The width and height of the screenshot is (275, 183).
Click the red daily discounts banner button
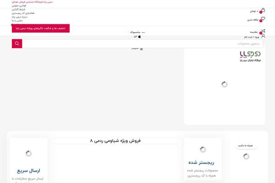click(x=41, y=28)
